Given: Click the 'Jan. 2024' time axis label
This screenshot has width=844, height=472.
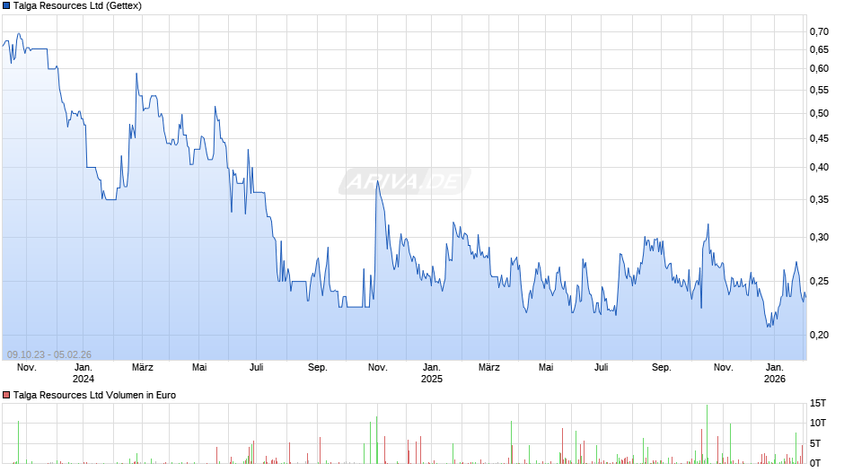Looking at the screenshot, I should (x=84, y=373).
